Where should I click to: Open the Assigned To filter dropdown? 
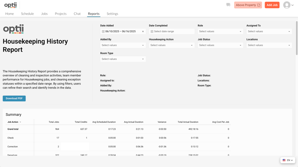pos(269,31)
